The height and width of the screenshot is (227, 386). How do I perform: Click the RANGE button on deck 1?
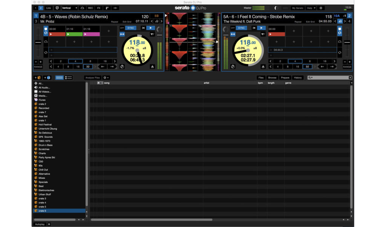pyautogui.click(x=38, y=67)
